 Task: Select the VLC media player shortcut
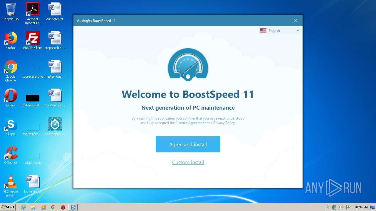click(x=11, y=186)
